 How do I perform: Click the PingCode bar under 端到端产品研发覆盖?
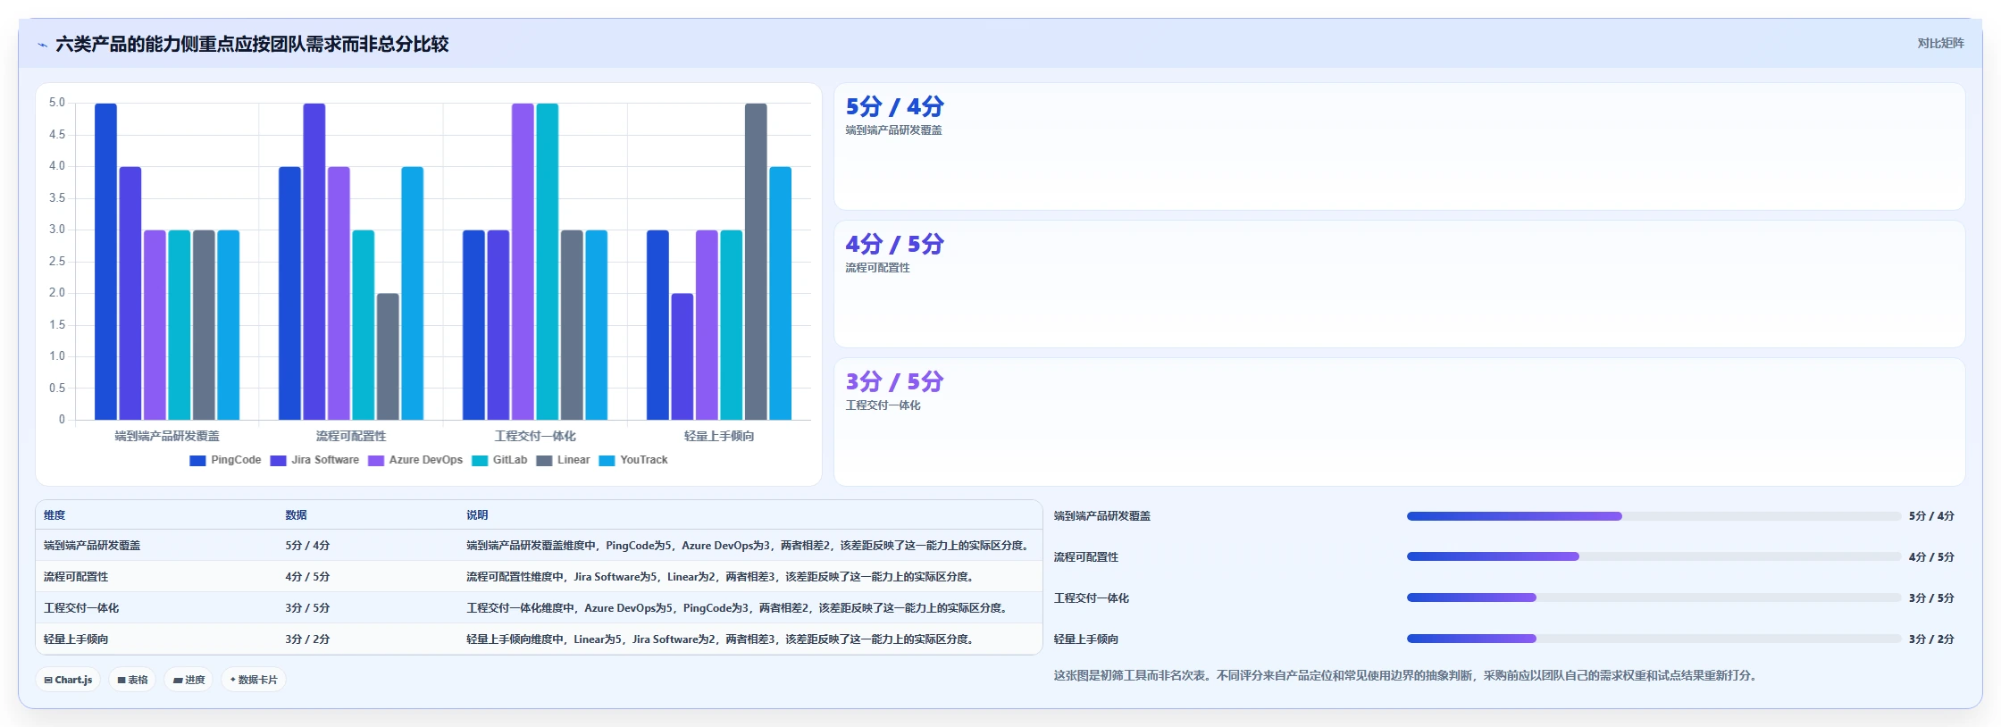pos(105,262)
